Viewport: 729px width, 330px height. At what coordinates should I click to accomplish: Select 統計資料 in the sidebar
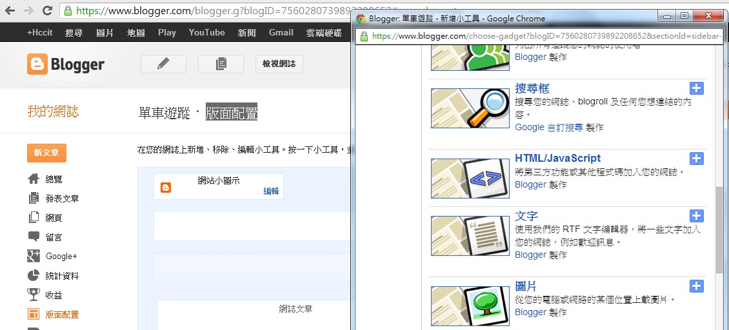[x=63, y=276]
